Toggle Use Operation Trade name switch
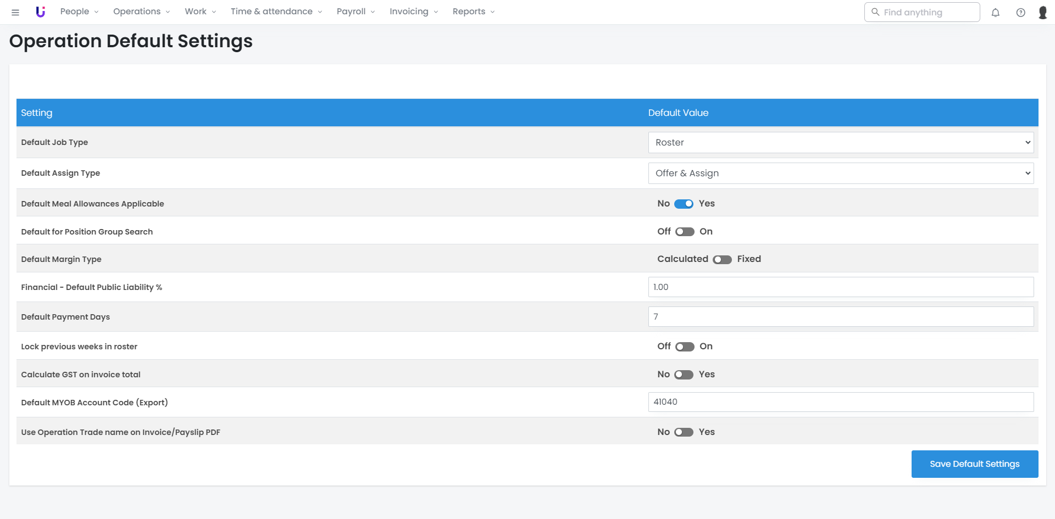This screenshot has height=519, width=1055. [x=684, y=432]
